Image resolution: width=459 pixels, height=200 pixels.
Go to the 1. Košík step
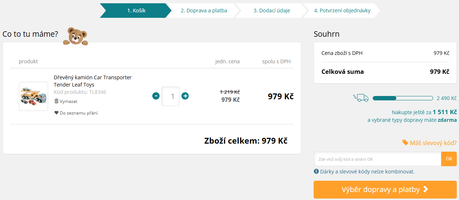click(136, 11)
